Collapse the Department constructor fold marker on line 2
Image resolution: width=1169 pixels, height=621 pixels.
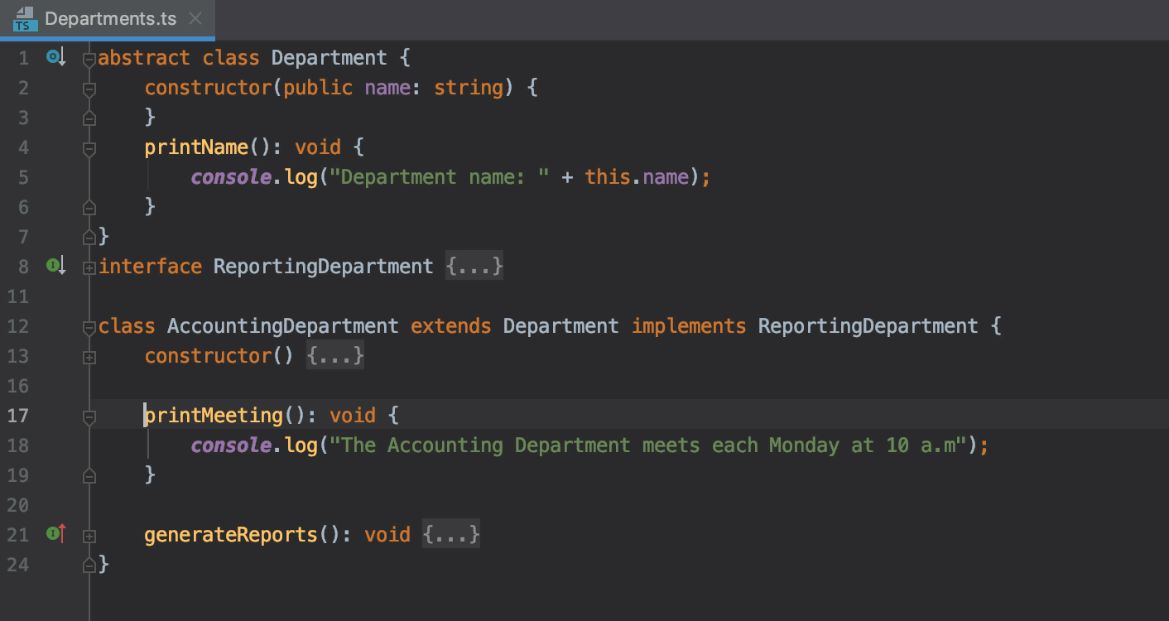click(89, 89)
